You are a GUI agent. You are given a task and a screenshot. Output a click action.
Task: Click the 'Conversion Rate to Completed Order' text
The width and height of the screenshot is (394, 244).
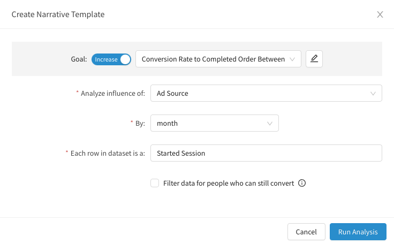213,59
